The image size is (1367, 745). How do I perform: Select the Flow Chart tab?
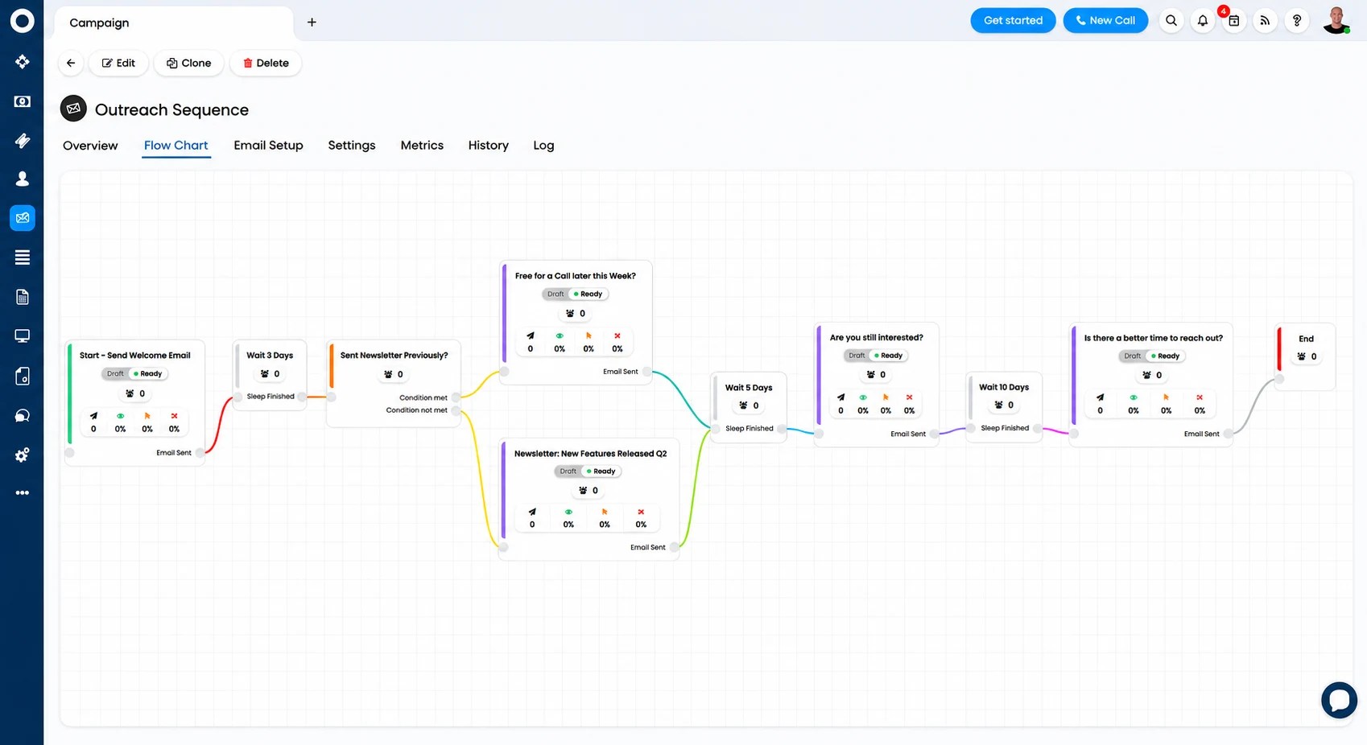pyautogui.click(x=176, y=146)
